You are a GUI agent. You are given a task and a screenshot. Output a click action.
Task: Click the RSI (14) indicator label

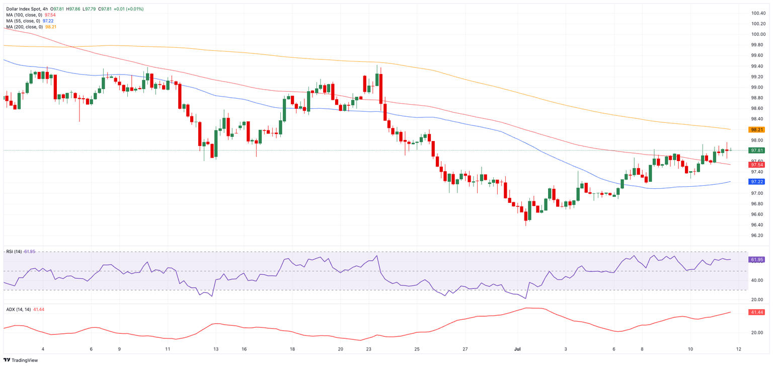[x=14, y=251]
